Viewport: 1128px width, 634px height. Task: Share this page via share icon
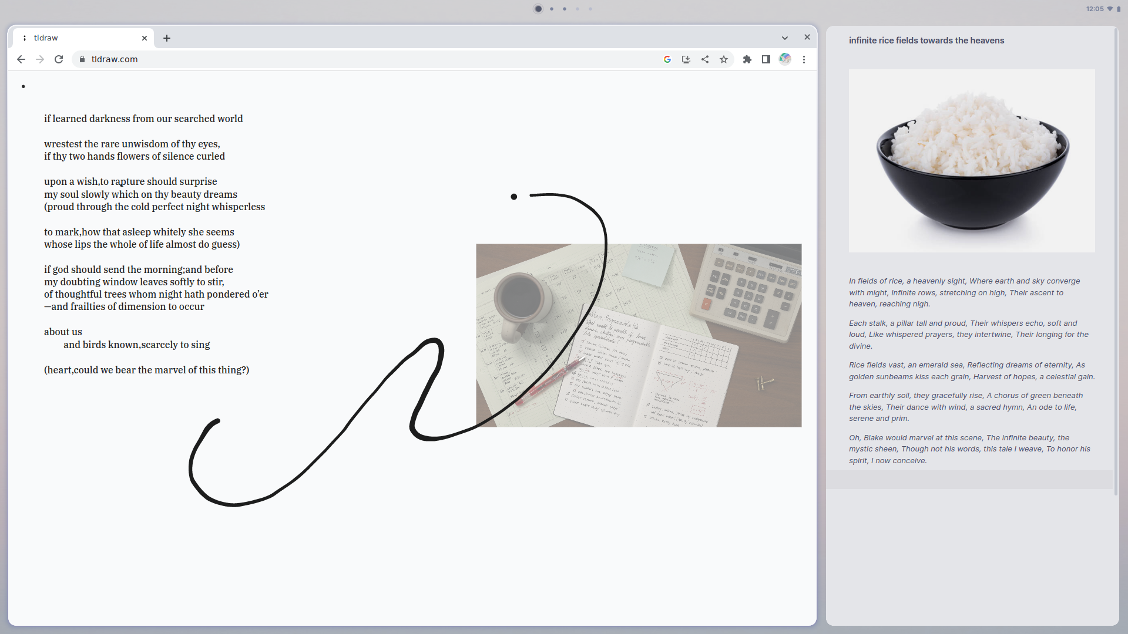[705, 59]
